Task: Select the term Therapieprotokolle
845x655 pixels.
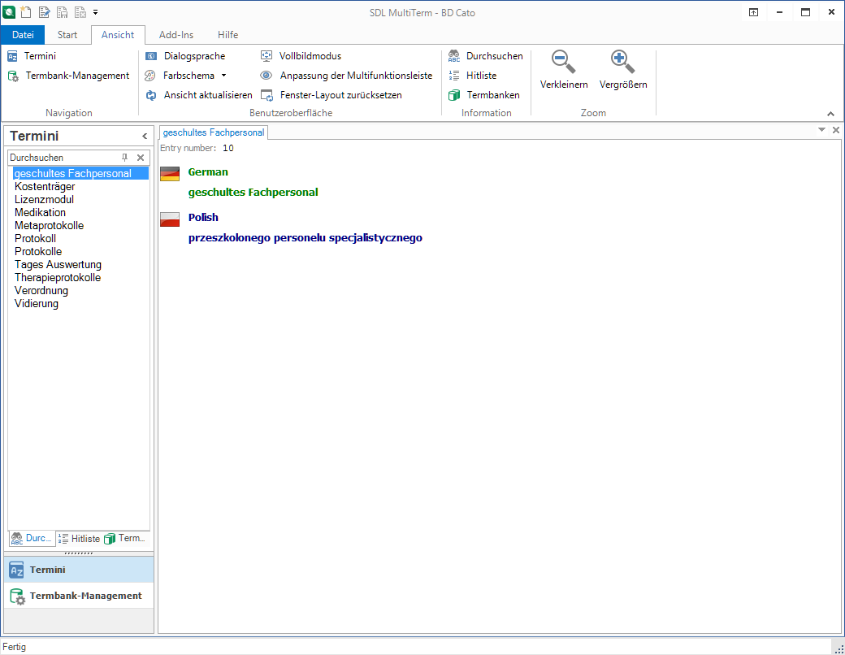Action: (x=58, y=277)
